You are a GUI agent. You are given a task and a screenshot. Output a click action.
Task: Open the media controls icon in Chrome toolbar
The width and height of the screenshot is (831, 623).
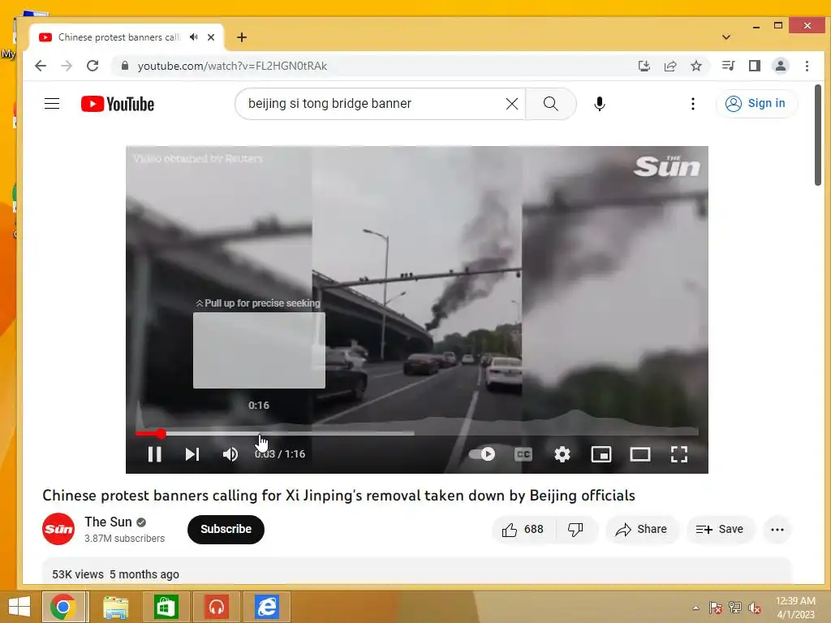[728, 66]
